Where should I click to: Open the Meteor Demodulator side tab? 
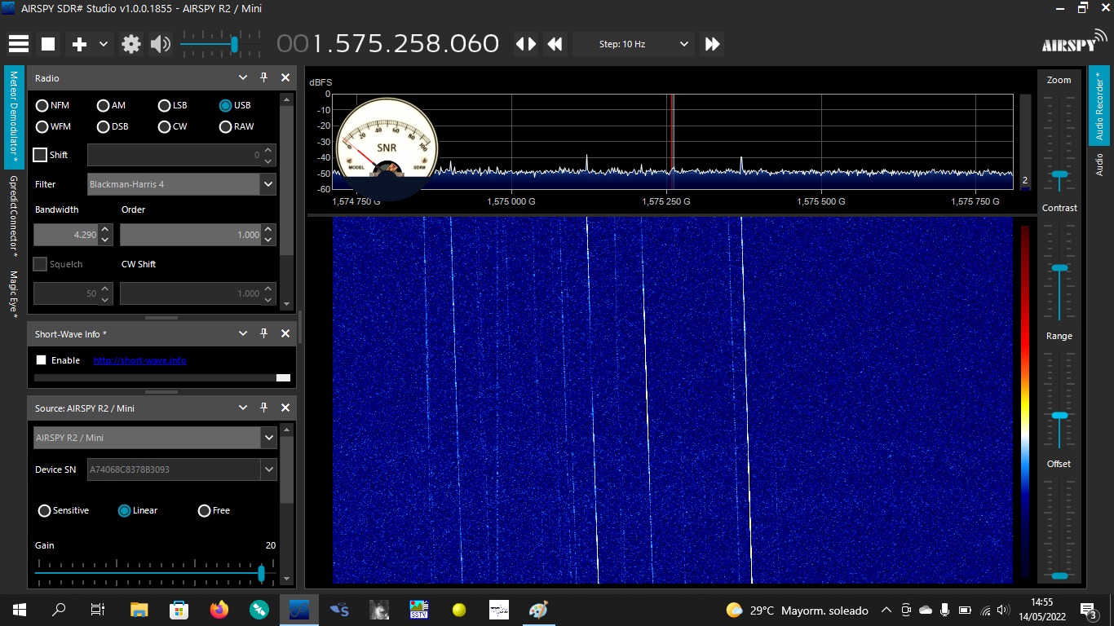click(x=14, y=117)
